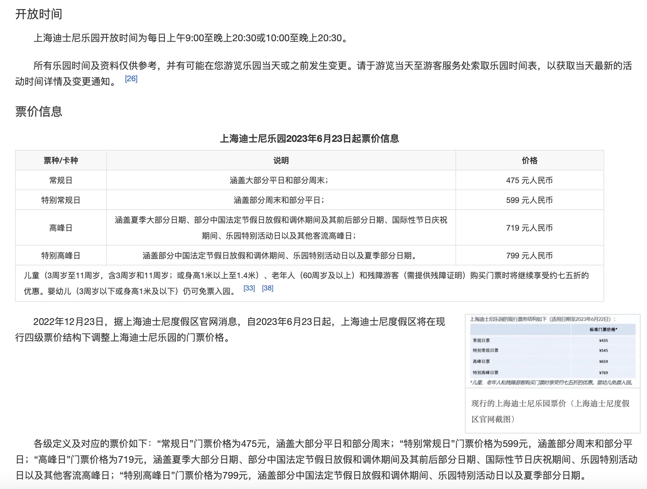The height and width of the screenshot is (489, 647).
Task: Open citation reference [33]
Action: (x=249, y=288)
